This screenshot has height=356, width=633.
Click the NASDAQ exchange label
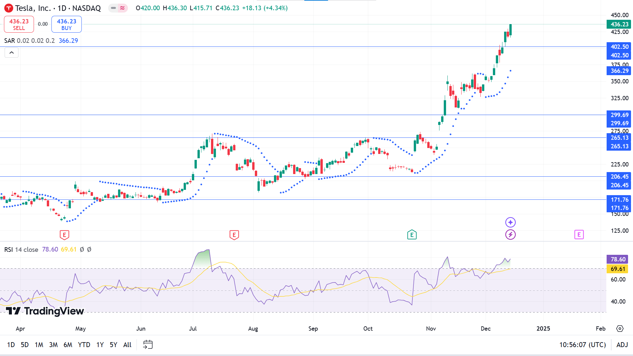pyautogui.click(x=86, y=8)
